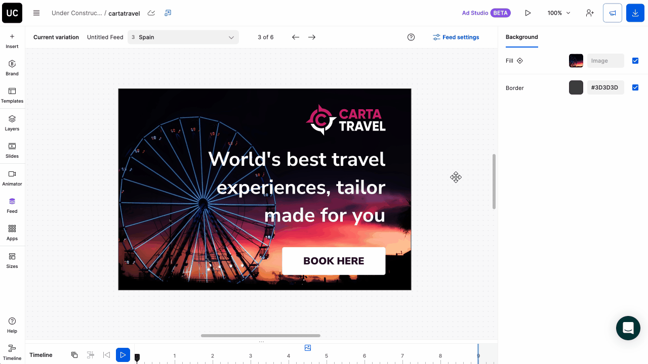Image resolution: width=648 pixels, height=364 pixels.
Task: Go to the previous feed variation
Action: [296, 37]
